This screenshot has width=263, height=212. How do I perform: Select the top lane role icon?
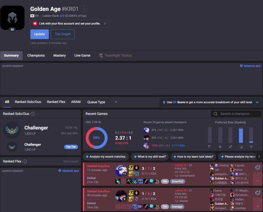coord(210,147)
